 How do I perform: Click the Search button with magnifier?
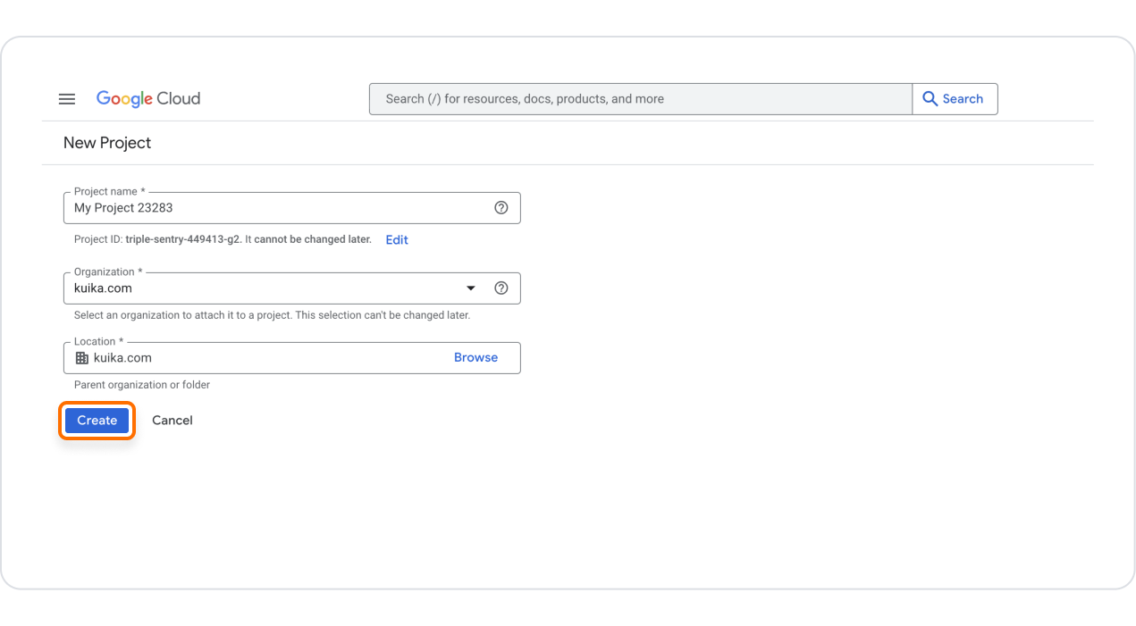tap(955, 99)
